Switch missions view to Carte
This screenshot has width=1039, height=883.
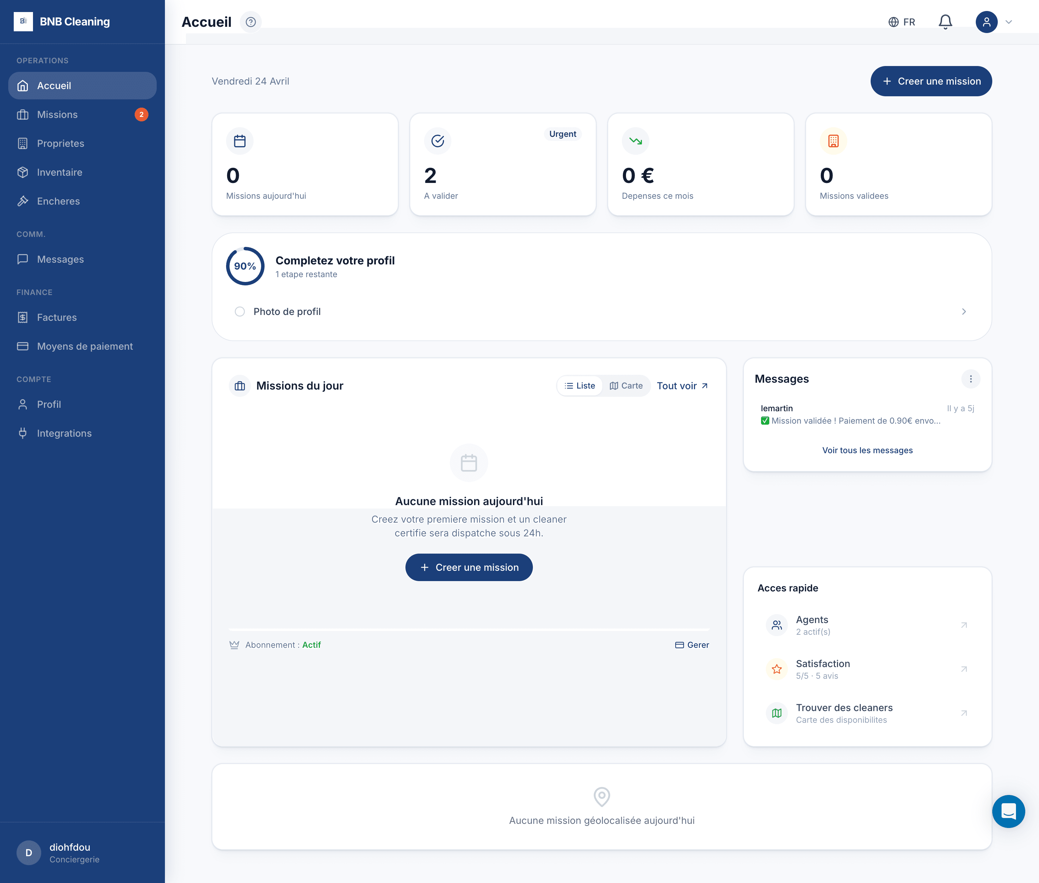point(627,385)
